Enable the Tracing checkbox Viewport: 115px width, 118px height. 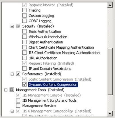(24, 10)
